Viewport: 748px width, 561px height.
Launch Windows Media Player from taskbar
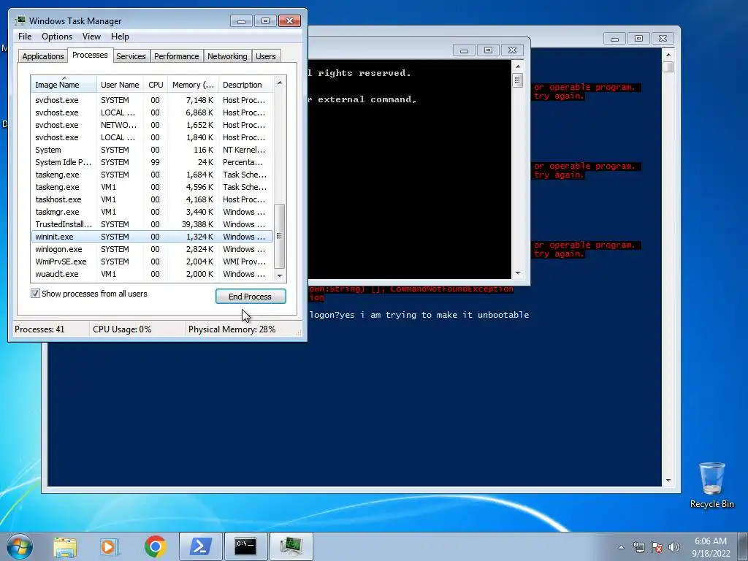pos(110,546)
